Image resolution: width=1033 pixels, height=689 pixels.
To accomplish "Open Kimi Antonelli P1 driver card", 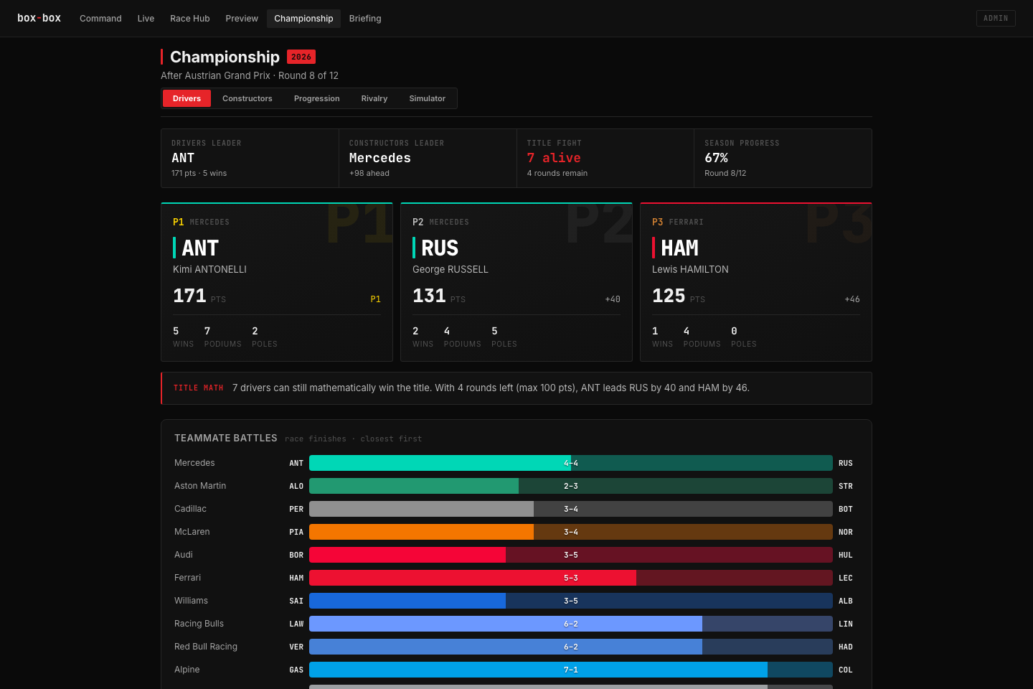I will click(x=277, y=282).
